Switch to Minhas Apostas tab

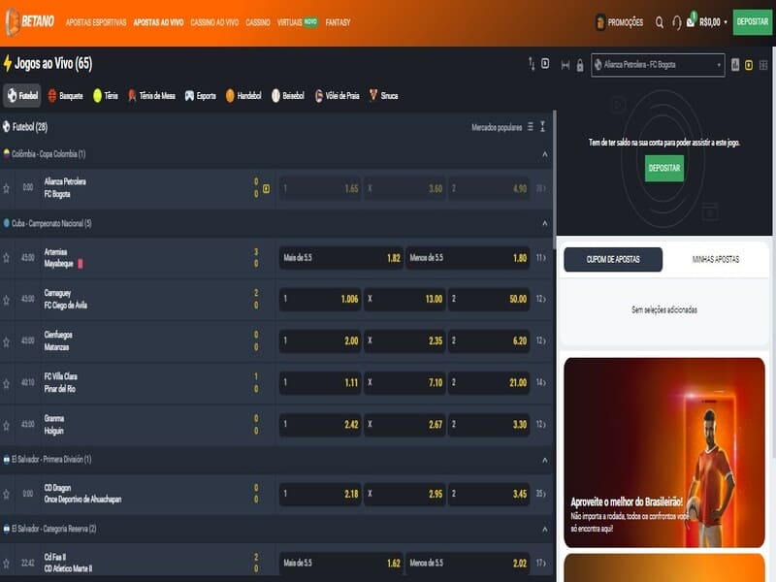tap(716, 259)
